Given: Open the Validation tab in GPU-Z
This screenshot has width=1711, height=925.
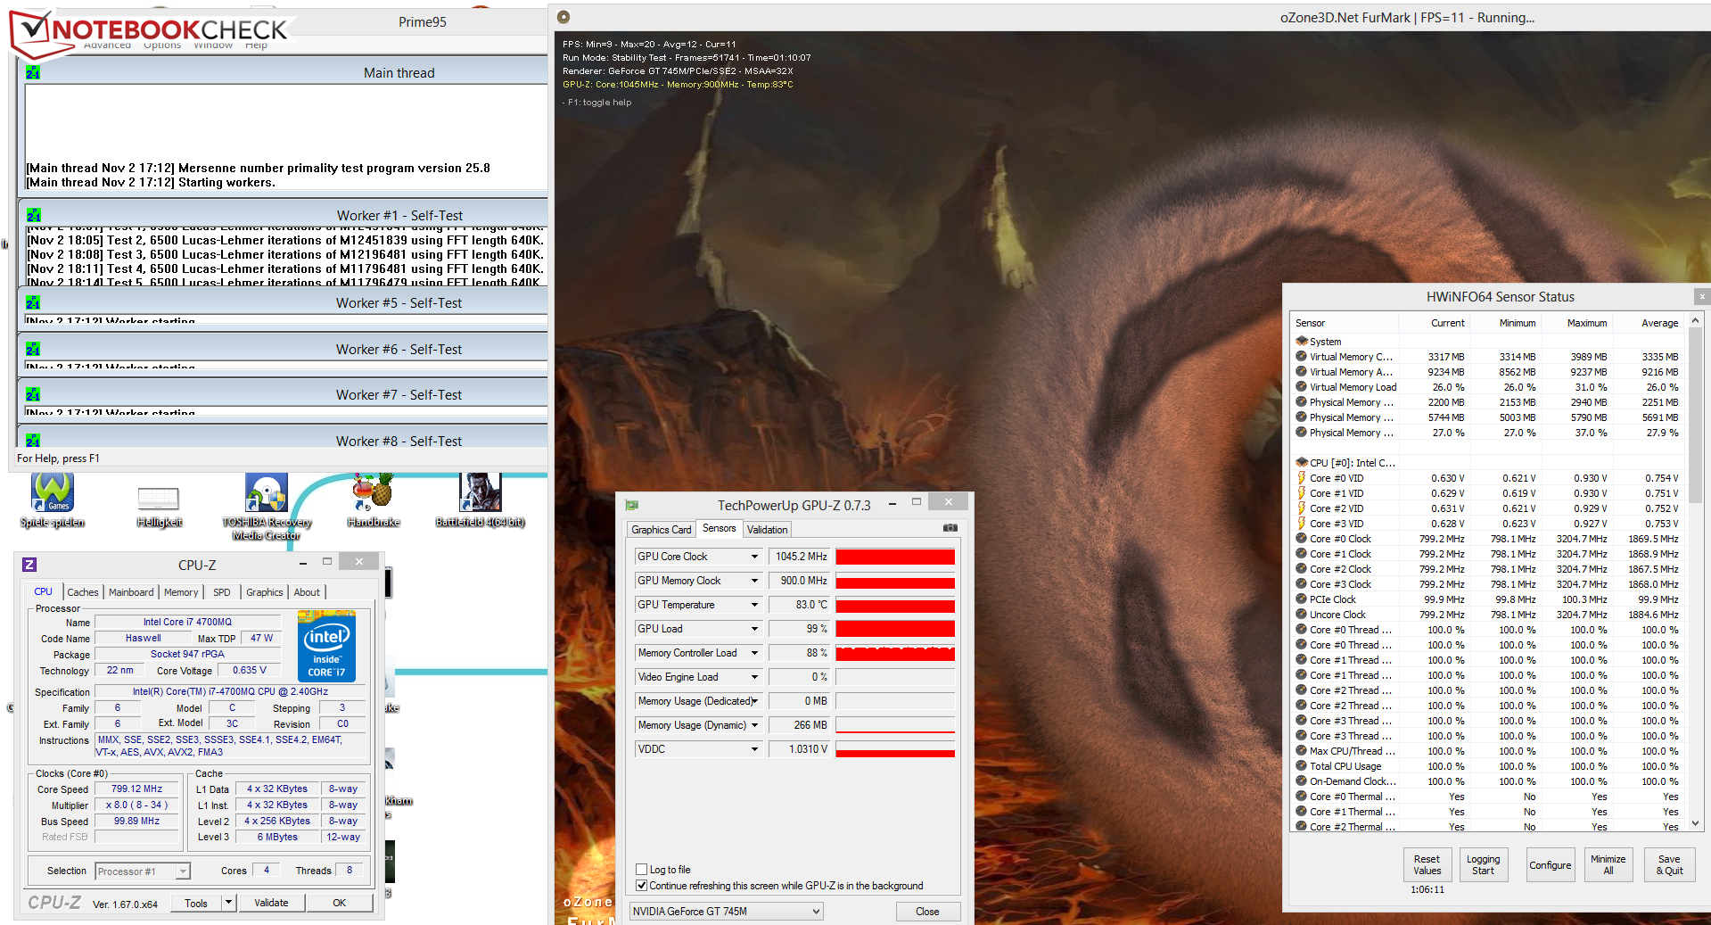Looking at the screenshot, I should (767, 530).
